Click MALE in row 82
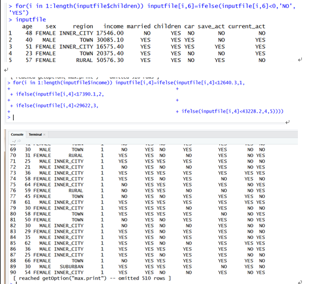Viewport: 311px width, 284px height. pos(45,225)
